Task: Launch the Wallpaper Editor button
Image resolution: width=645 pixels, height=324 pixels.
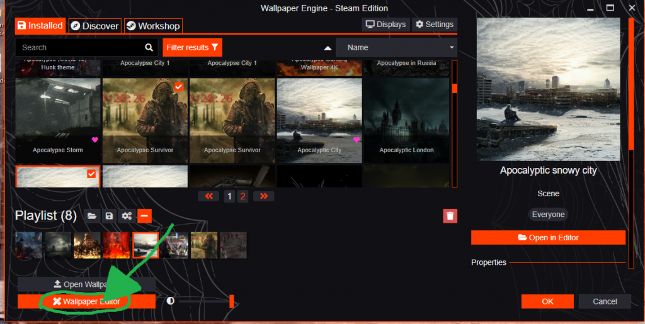Action: pyautogui.click(x=86, y=301)
